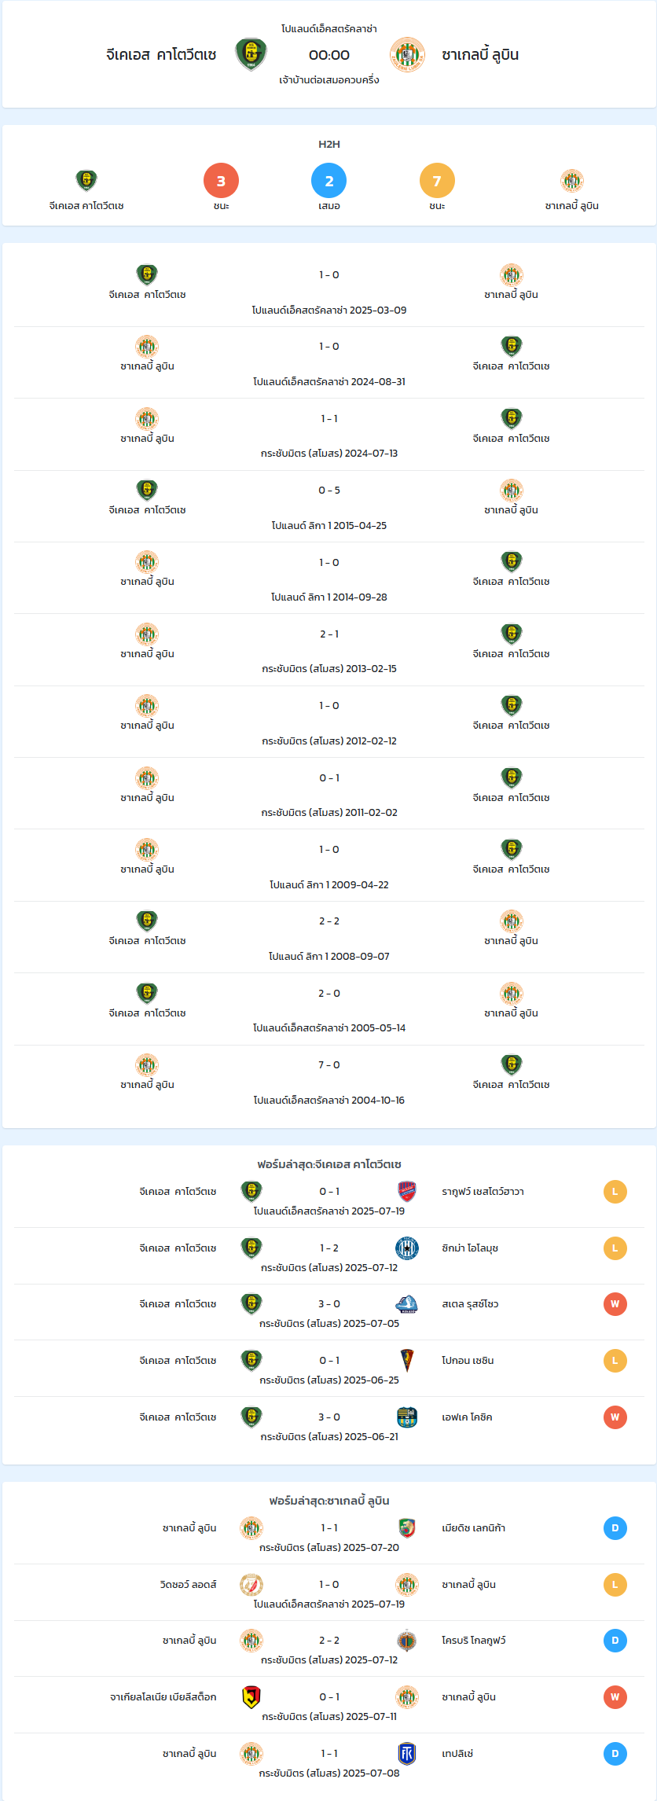Click the Stal Rzeszów team logo
Image resolution: width=657 pixels, height=1801 pixels.
[407, 1303]
